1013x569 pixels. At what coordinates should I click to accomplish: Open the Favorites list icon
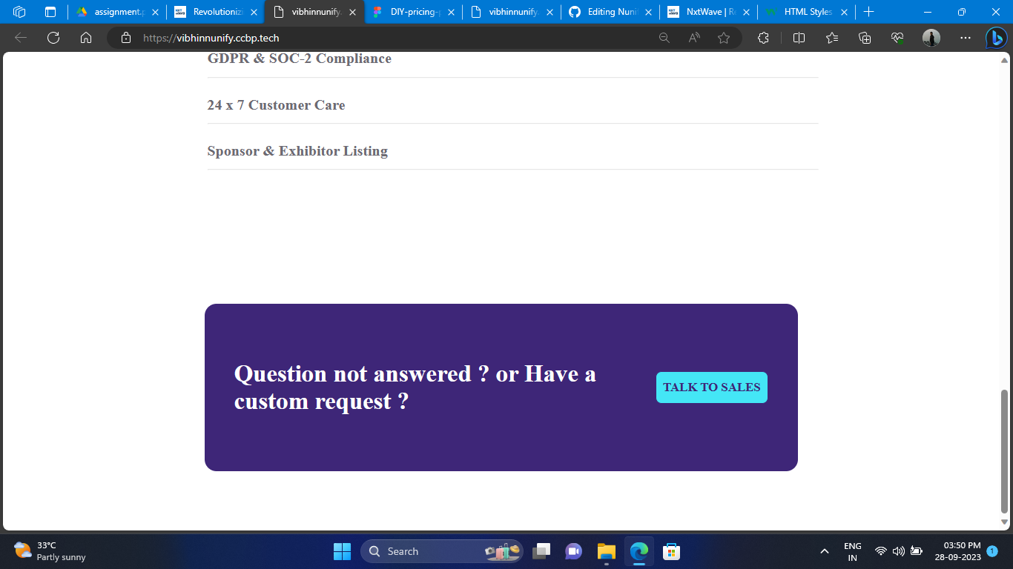(831, 37)
